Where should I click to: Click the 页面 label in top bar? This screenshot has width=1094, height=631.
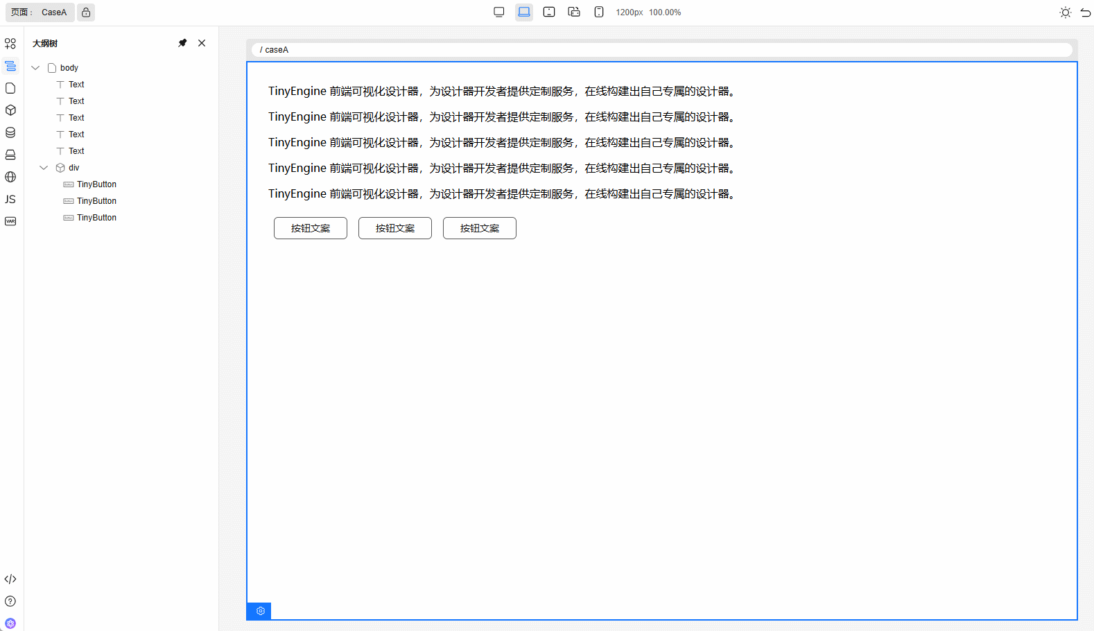click(x=21, y=12)
